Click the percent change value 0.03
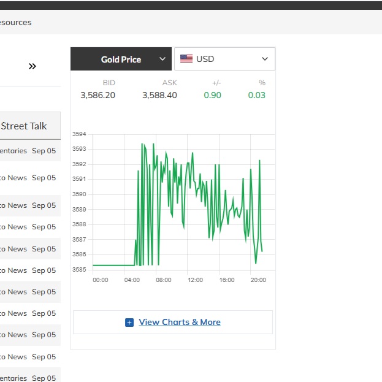This screenshot has height=382, width=382. pyautogui.click(x=256, y=95)
